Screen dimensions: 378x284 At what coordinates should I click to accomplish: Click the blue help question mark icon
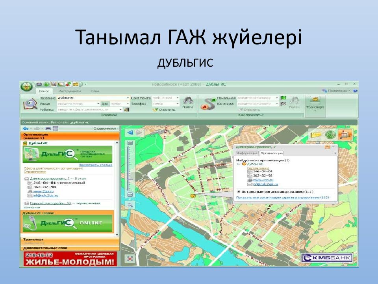[355, 91]
